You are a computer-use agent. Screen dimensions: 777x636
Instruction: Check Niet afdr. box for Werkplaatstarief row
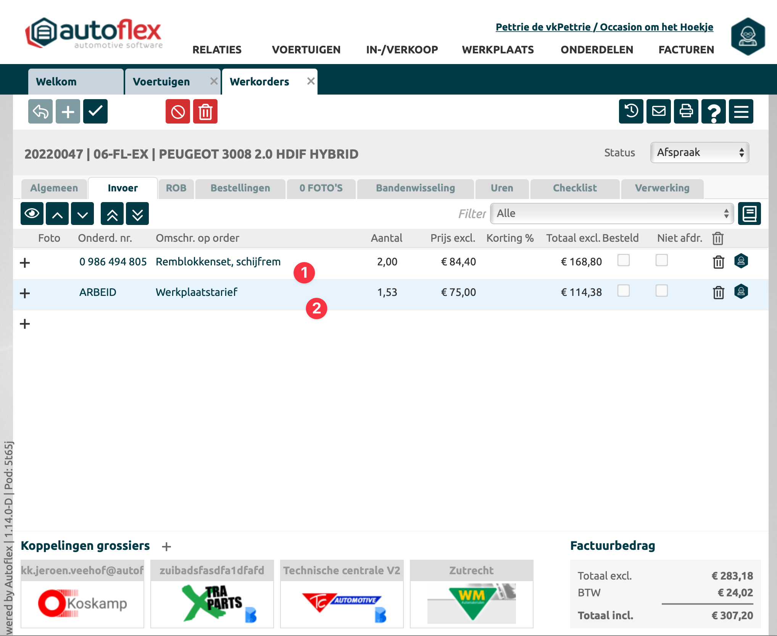[661, 291]
